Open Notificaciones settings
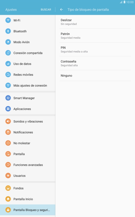The width and height of the screenshot is (135, 217). (28, 132)
